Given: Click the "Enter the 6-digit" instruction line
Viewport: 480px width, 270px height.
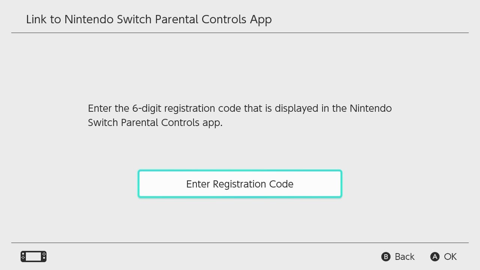Looking at the screenshot, I should tap(240, 108).
